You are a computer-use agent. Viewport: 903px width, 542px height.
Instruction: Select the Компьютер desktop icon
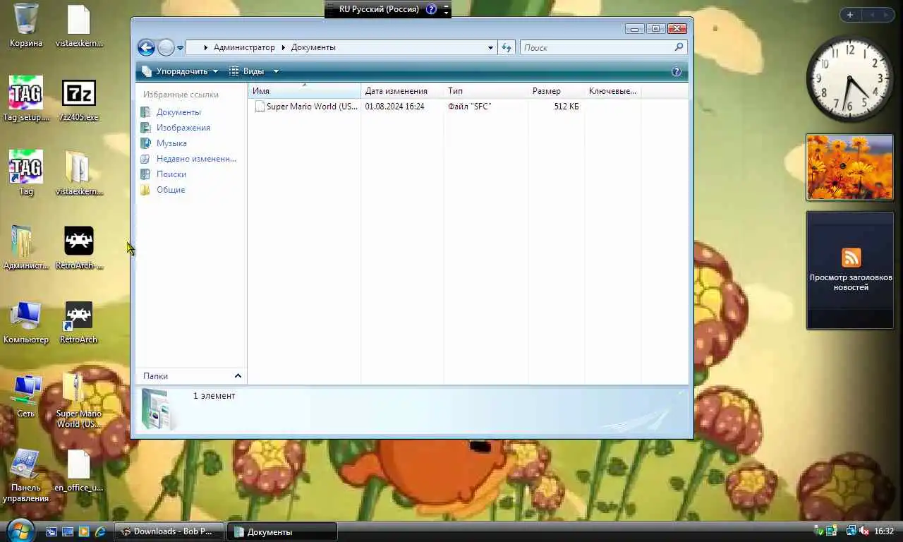[x=26, y=322]
